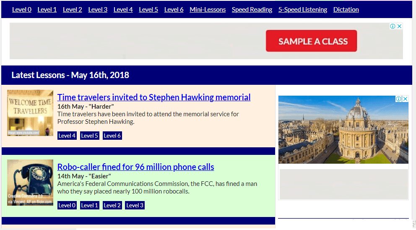Open Level 0 of the Robo-caller lesson
This screenshot has width=416, height=230.
(67, 205)
